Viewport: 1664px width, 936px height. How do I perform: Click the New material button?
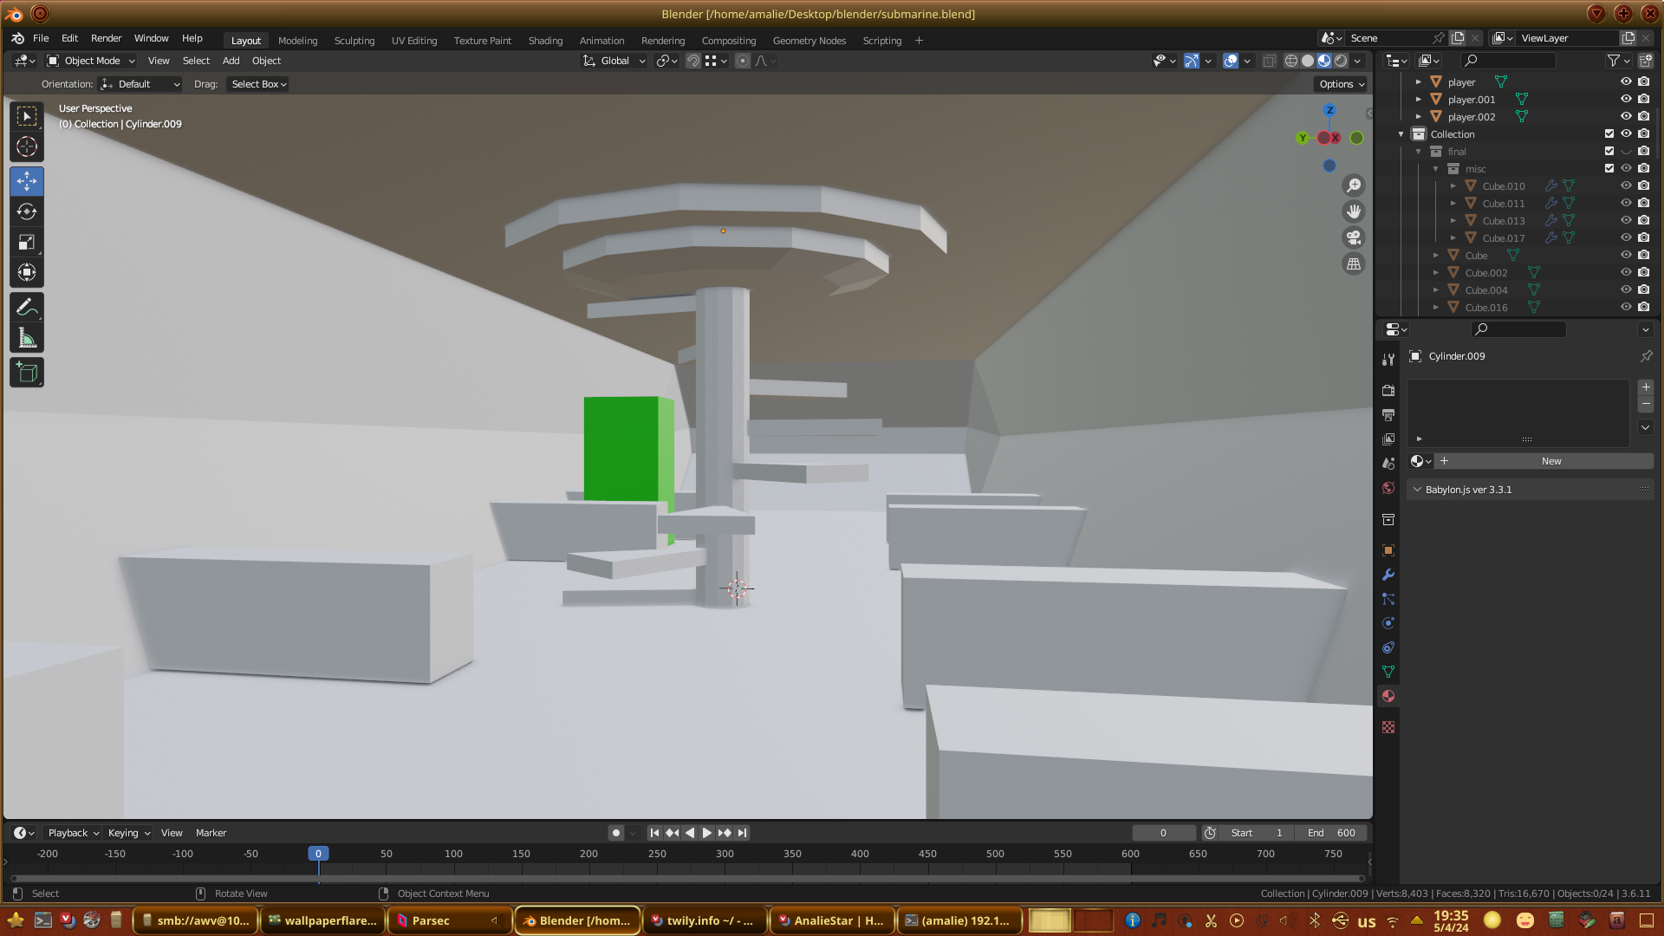click(x=1550, y=461)
